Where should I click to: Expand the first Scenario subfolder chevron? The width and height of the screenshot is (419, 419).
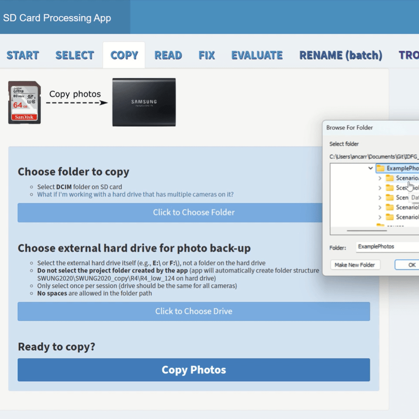pyautogui.click(x=380, y=178)
